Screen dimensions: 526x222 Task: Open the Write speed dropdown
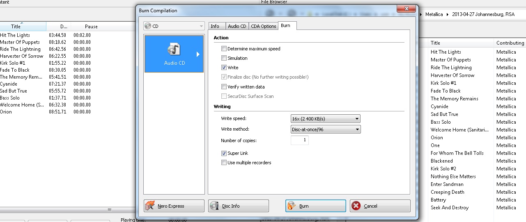tap(326, 119)
